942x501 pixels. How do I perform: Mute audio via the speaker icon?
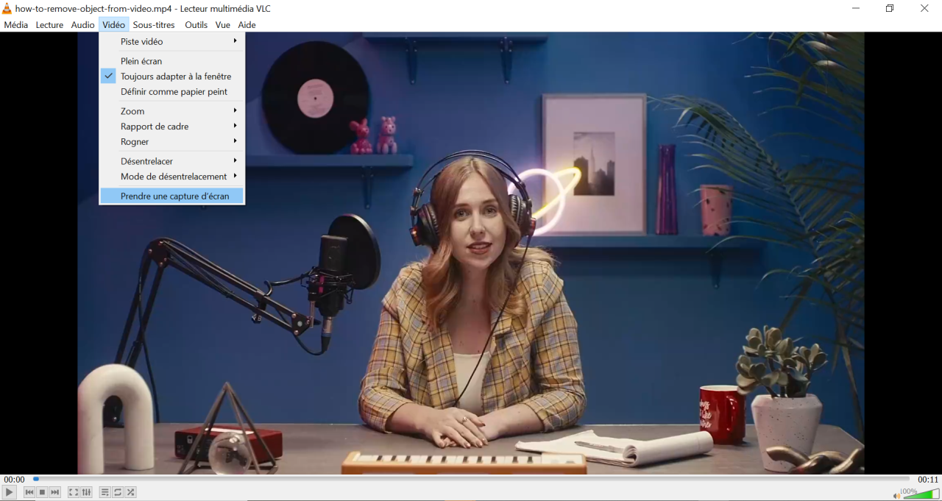(x=896, y=495)
